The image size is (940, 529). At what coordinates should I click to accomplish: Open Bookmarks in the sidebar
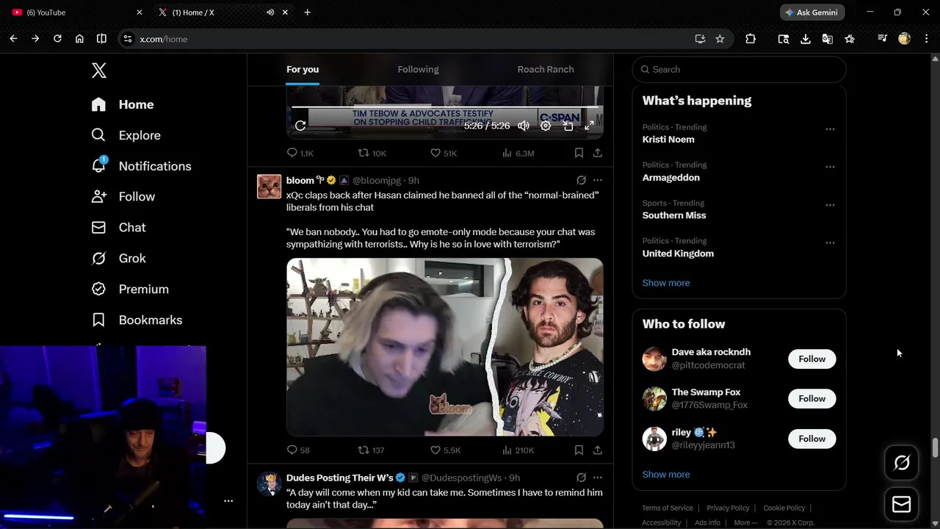point(137,320)
